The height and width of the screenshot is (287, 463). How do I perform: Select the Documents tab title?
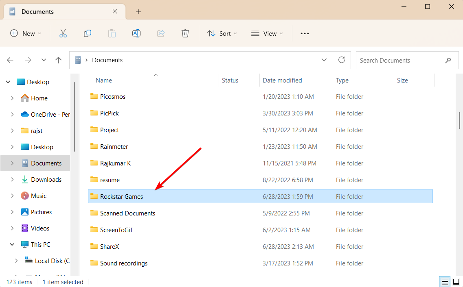click(37, 12)
